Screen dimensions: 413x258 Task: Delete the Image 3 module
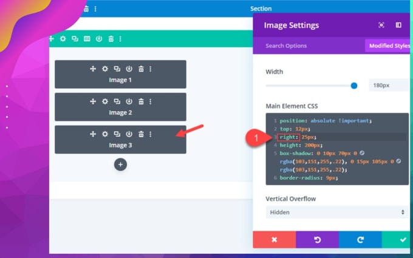(141, 134)
